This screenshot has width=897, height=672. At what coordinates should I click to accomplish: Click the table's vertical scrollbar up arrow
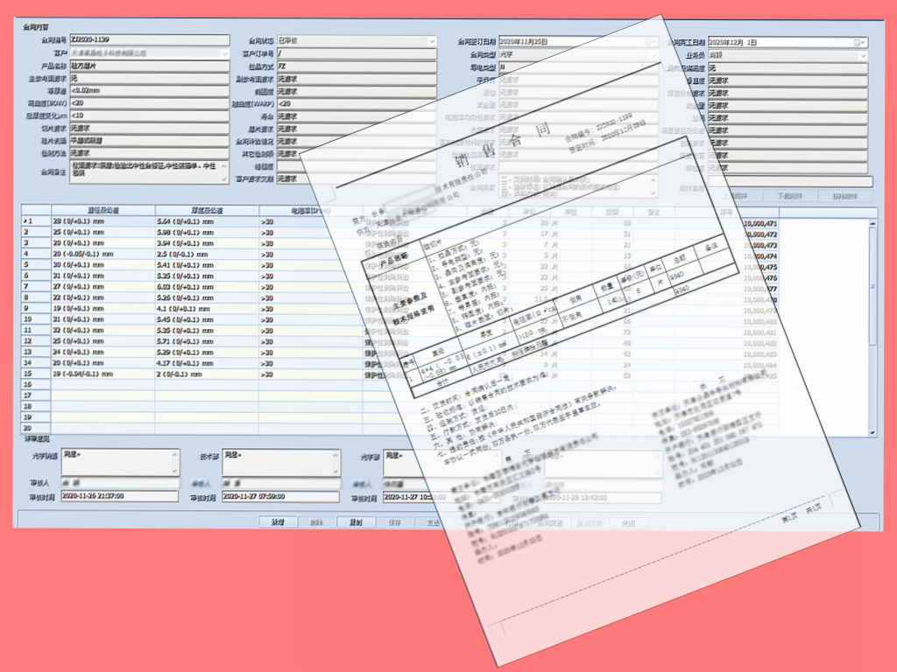(x=872, y=223)
